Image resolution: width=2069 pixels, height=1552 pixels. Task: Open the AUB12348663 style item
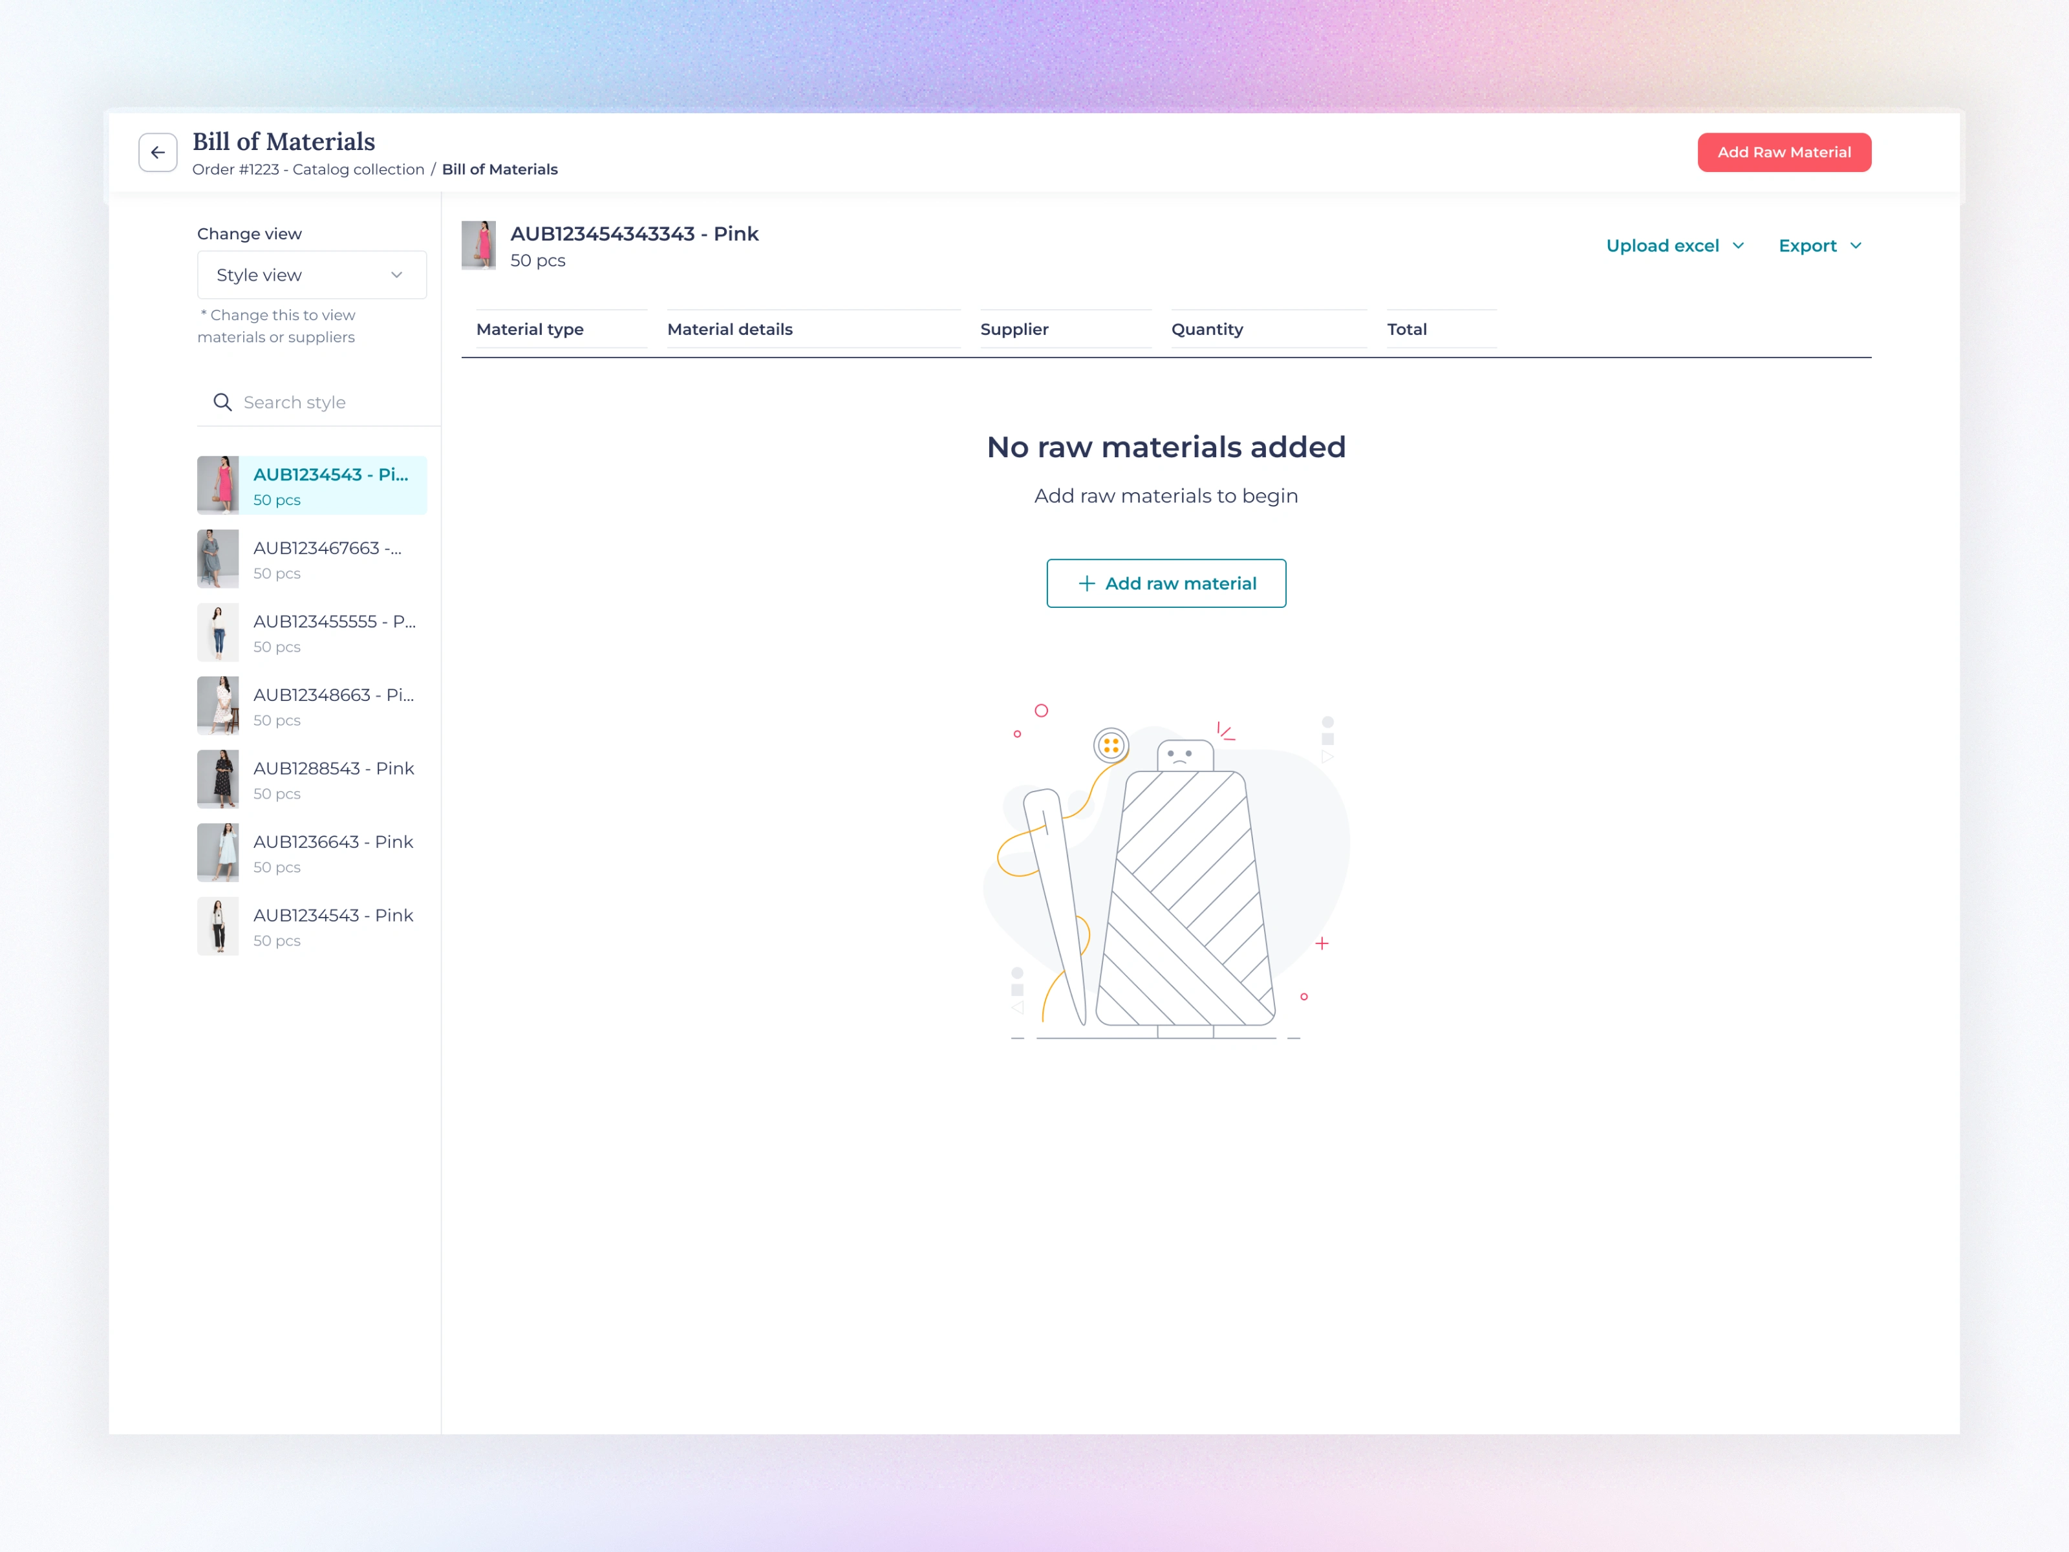coord(312,706)
